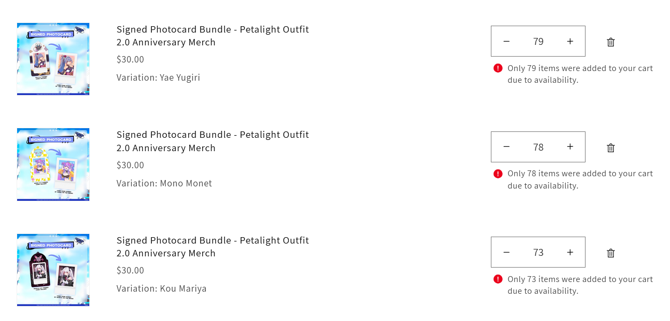Open the Kou Mariya Signed Photocard Bundle title
The height and width of the screenshot is (321, 670).
coord(212,247)
